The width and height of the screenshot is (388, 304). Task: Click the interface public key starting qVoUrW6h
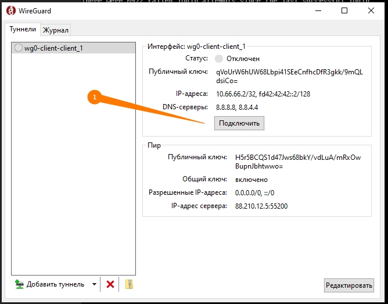pos(289,77)
